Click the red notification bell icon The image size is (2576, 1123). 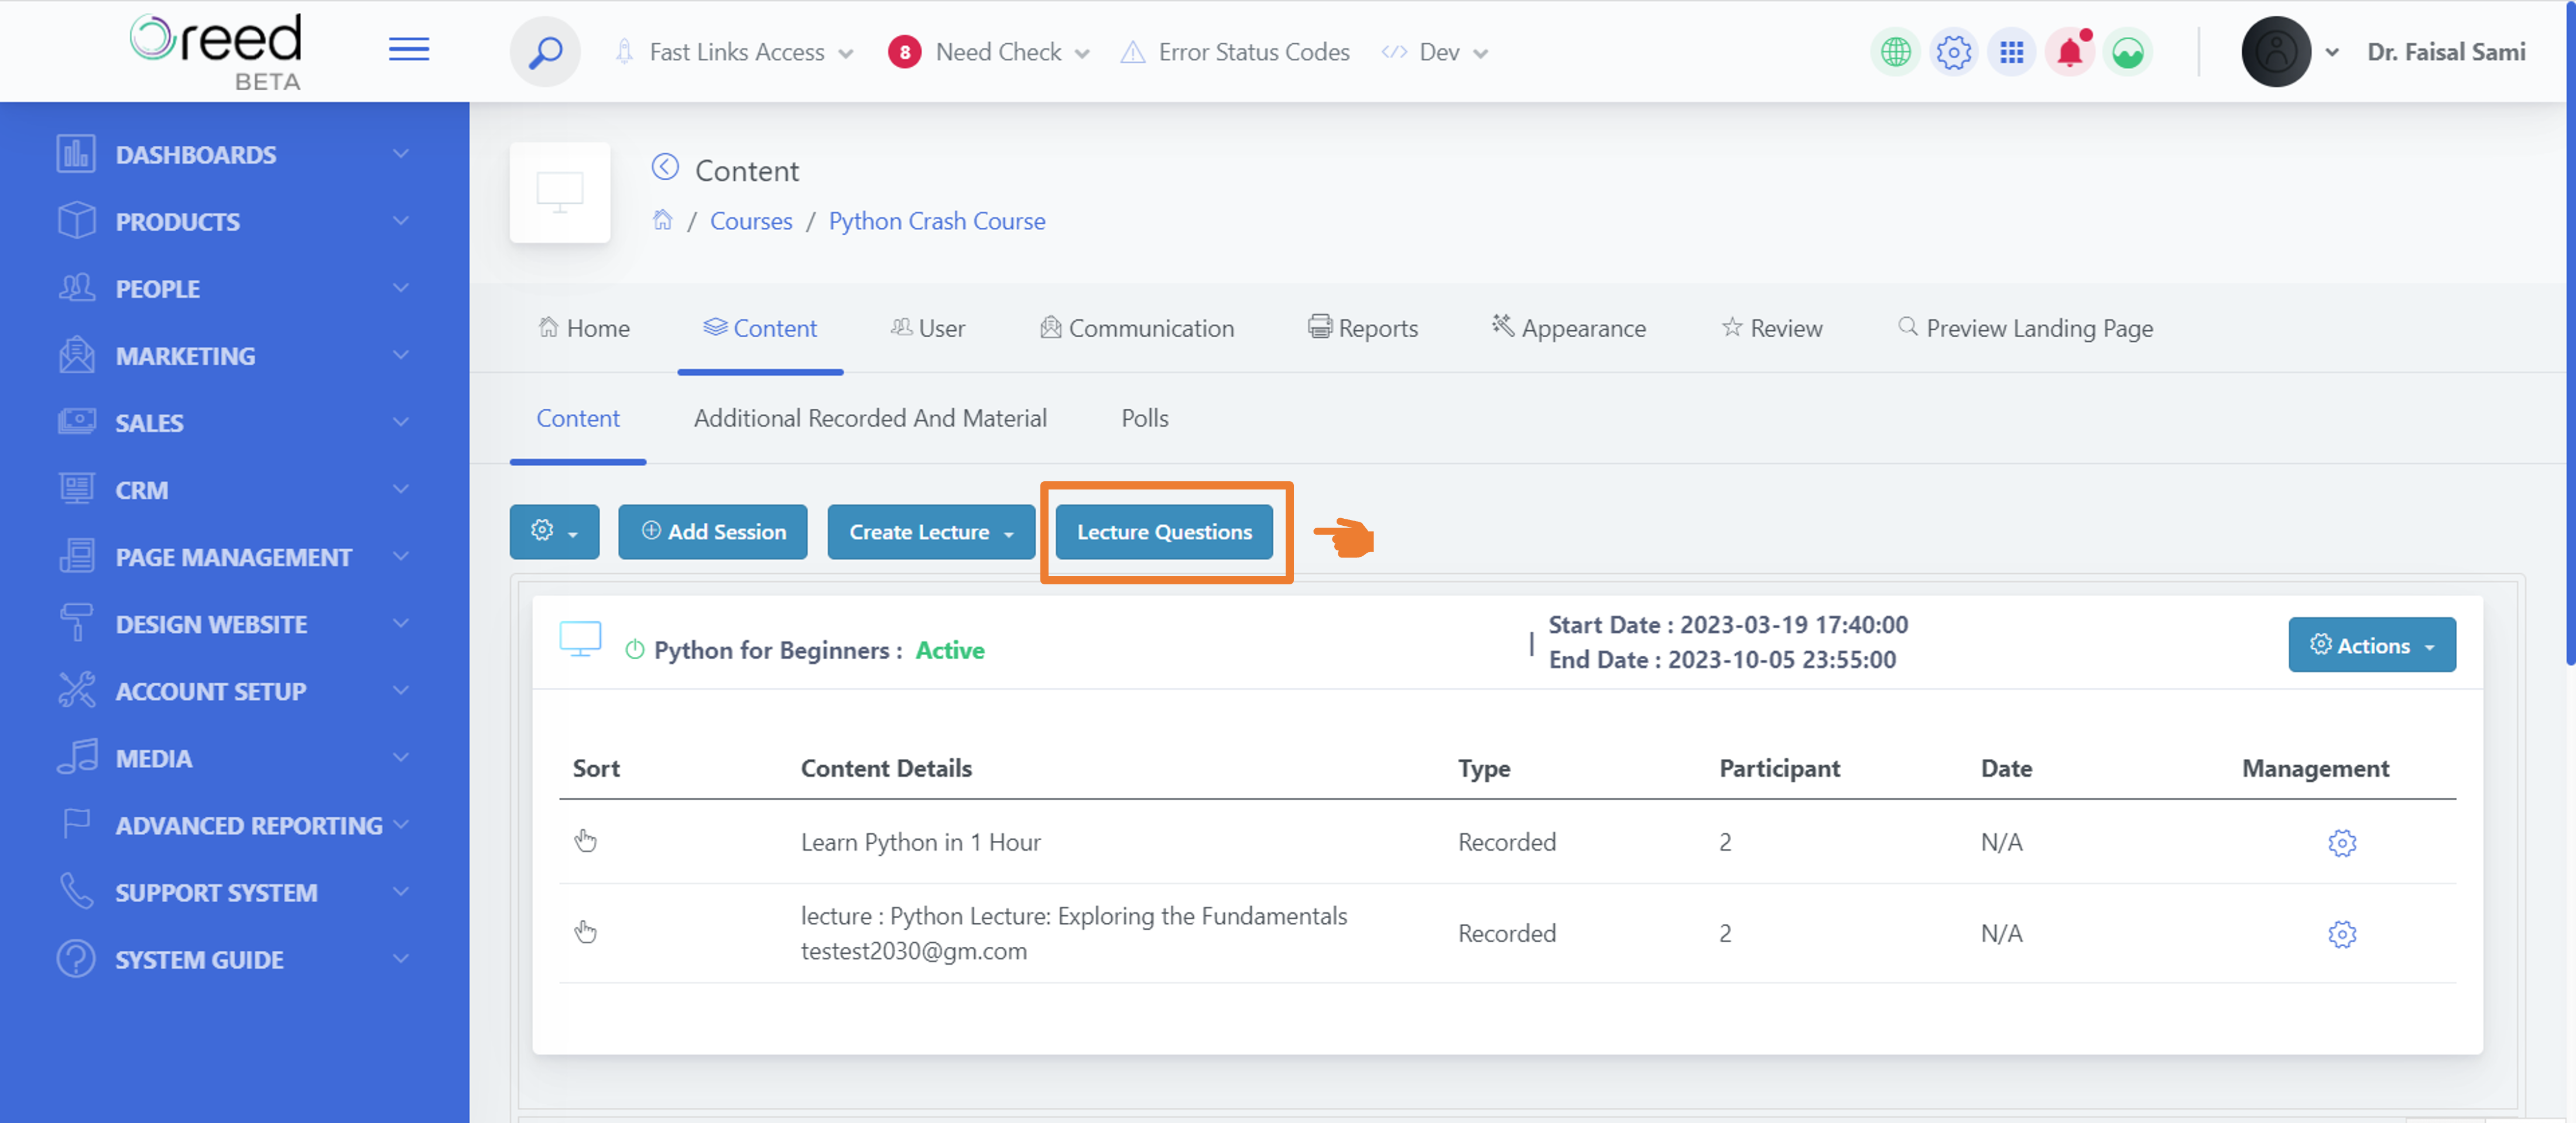click(x=2070, y=52)
